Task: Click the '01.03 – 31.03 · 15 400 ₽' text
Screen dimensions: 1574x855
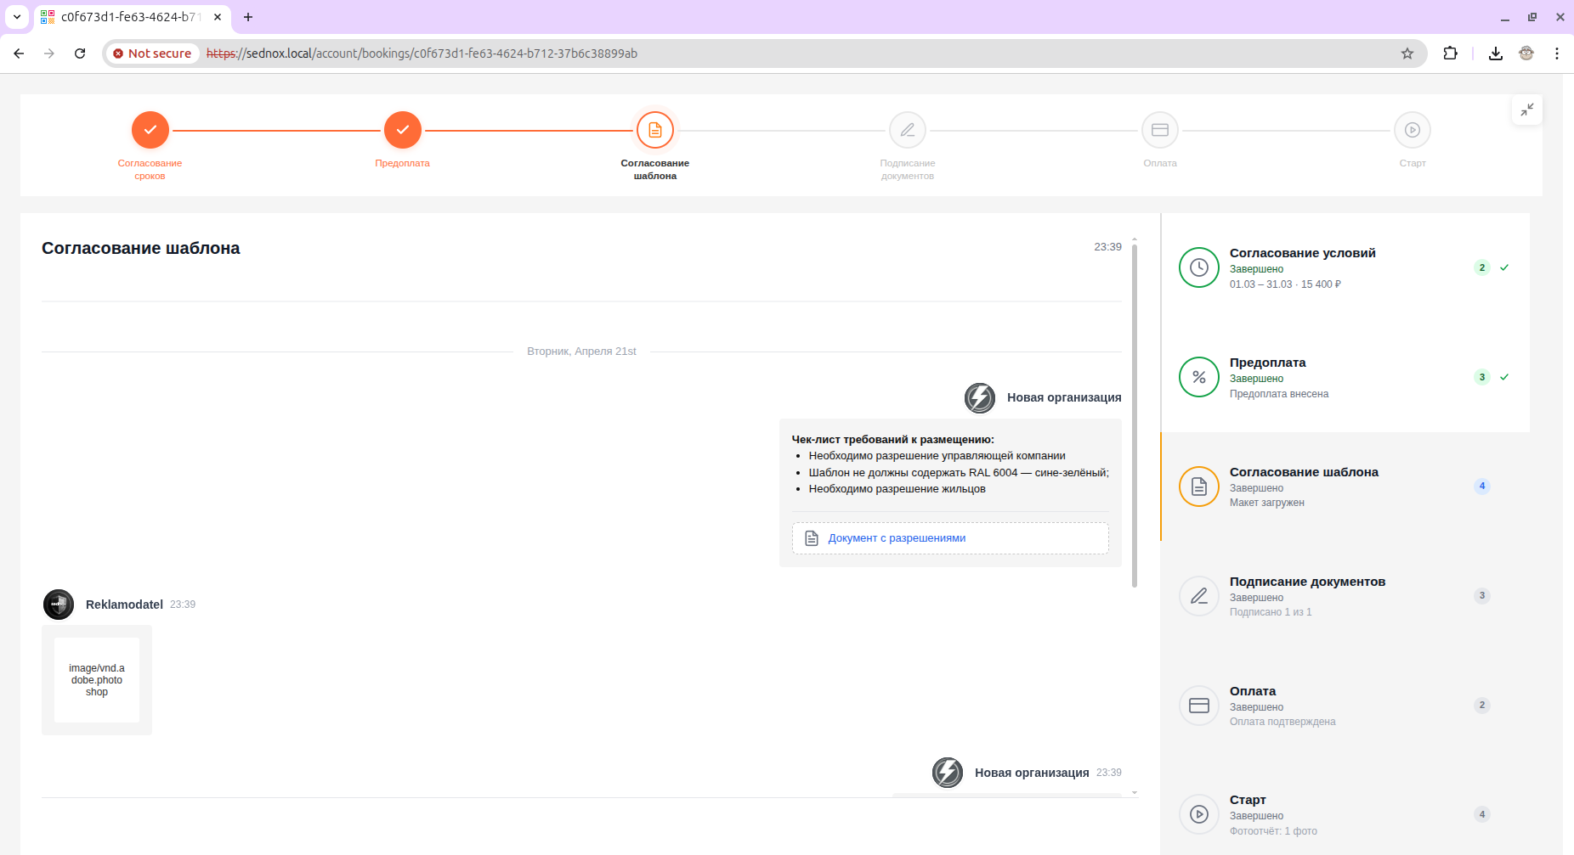Action: click(x=1285, y=284)
